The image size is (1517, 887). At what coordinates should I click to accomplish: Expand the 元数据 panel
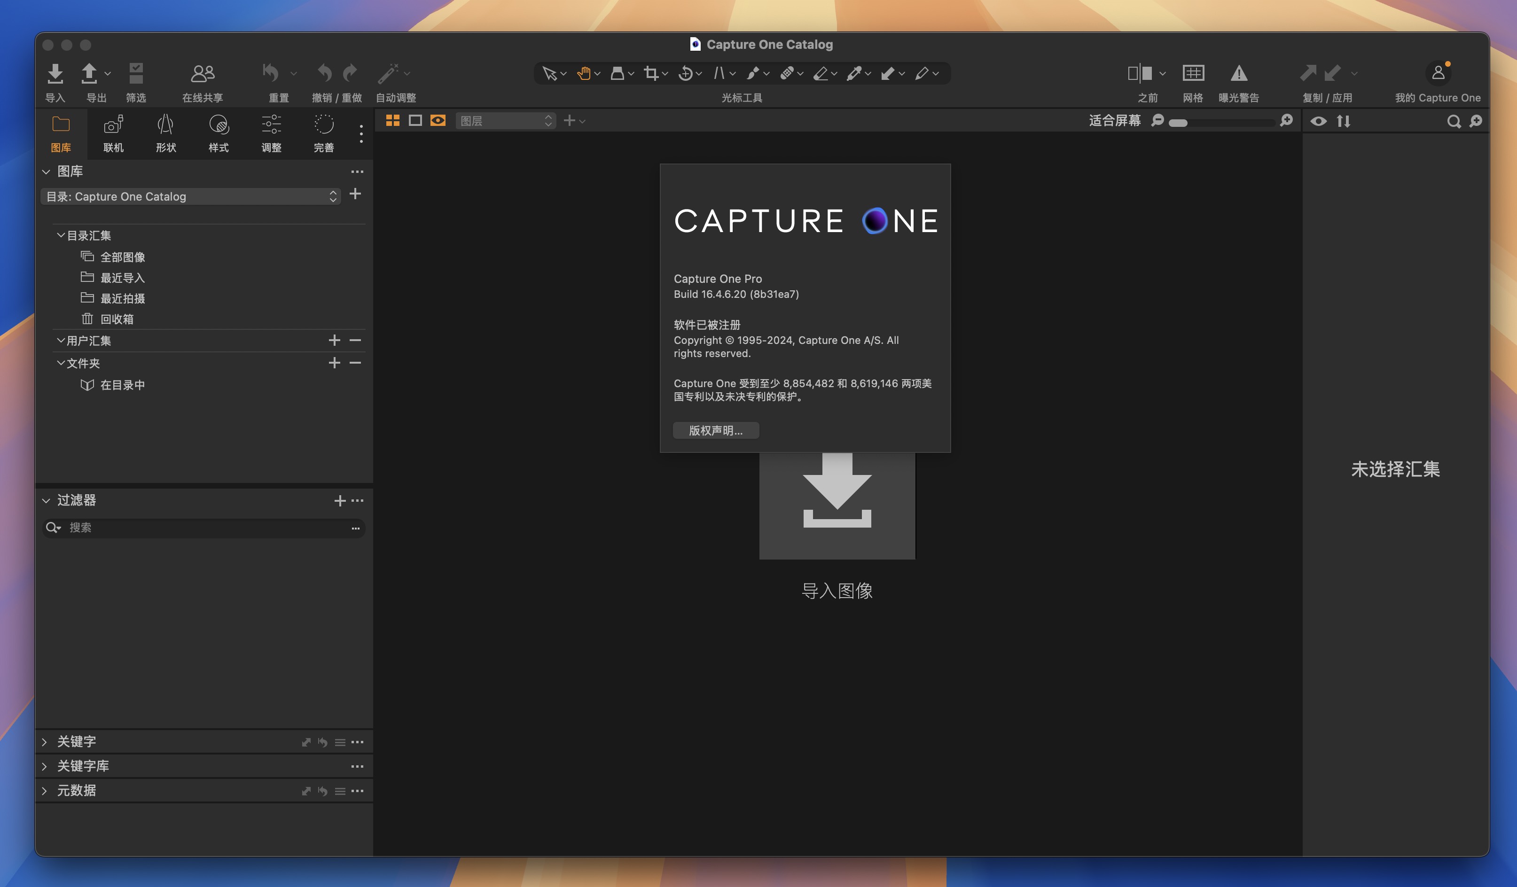tap(44, 791)
